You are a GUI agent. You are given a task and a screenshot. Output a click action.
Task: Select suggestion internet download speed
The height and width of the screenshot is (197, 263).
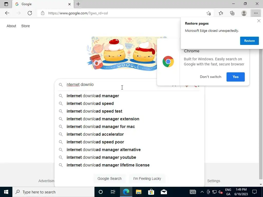click(x=129, y=104)
